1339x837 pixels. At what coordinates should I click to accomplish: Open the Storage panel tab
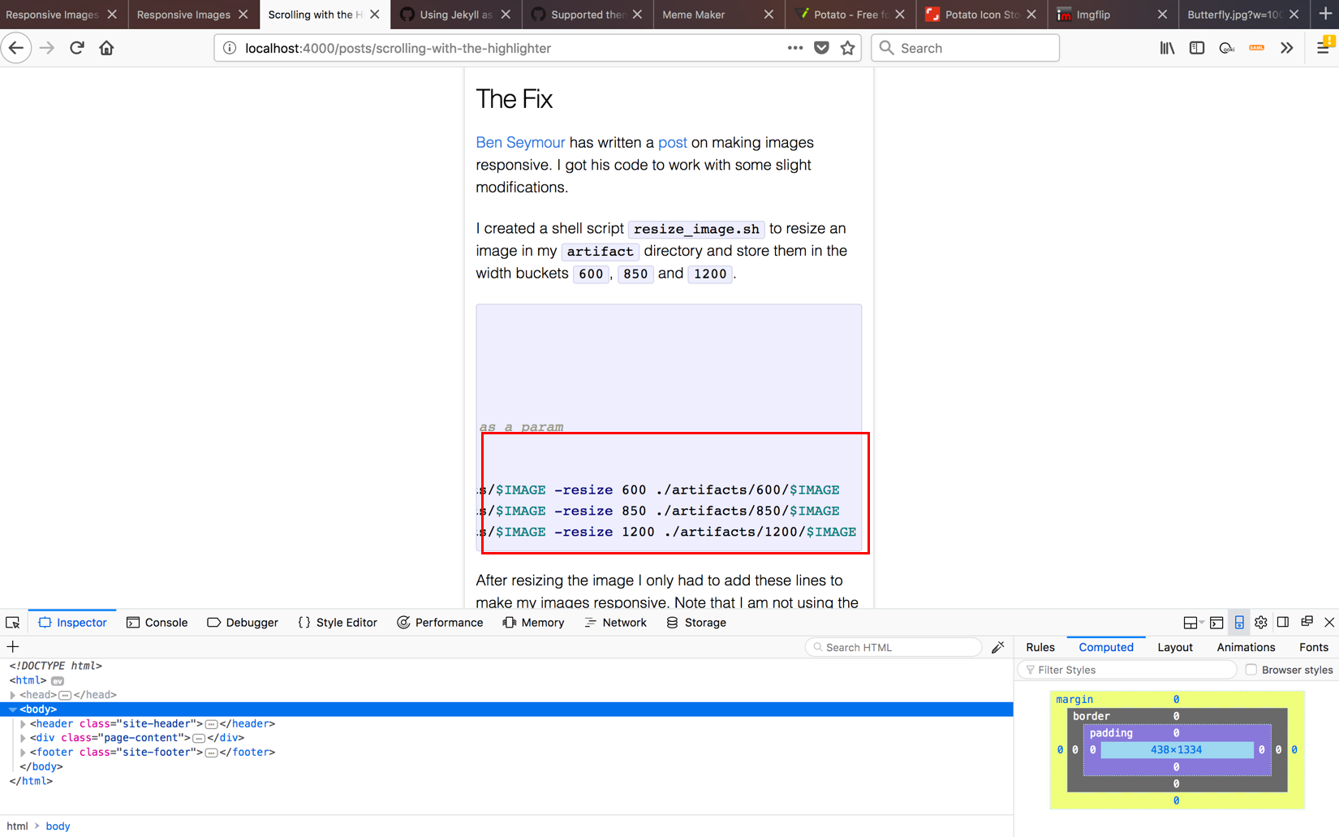click(x=696, y=623)
